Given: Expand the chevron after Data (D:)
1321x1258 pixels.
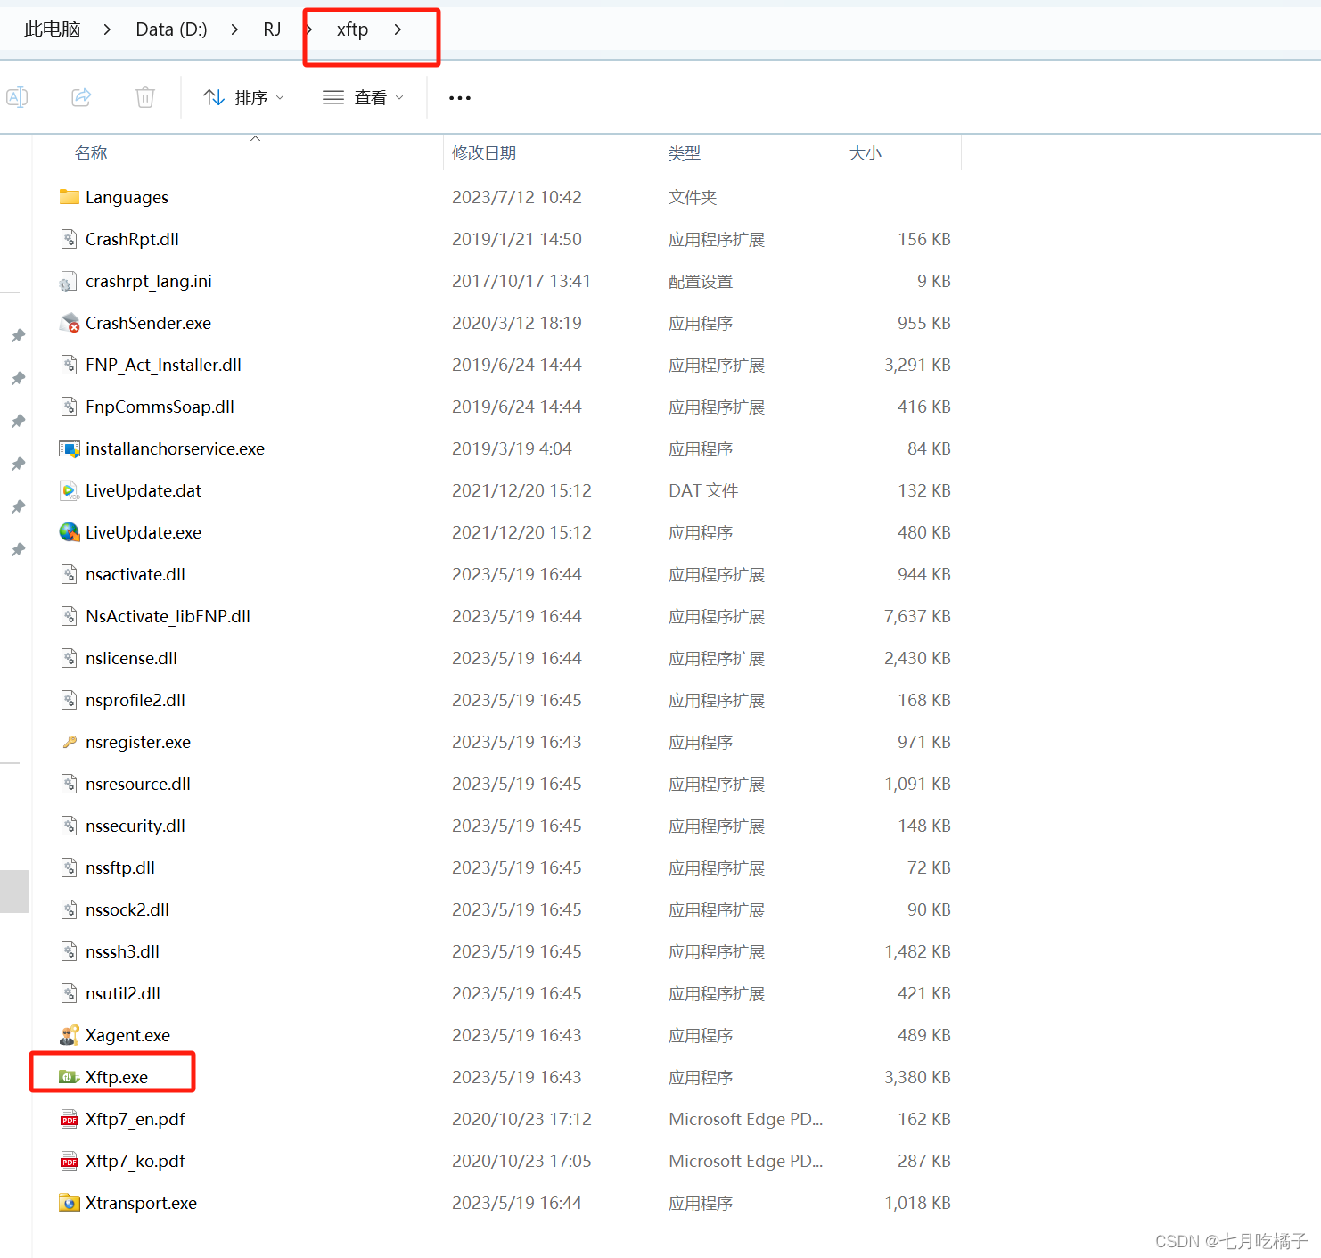Looking at the screenshot, I should [x=234, y=29].
